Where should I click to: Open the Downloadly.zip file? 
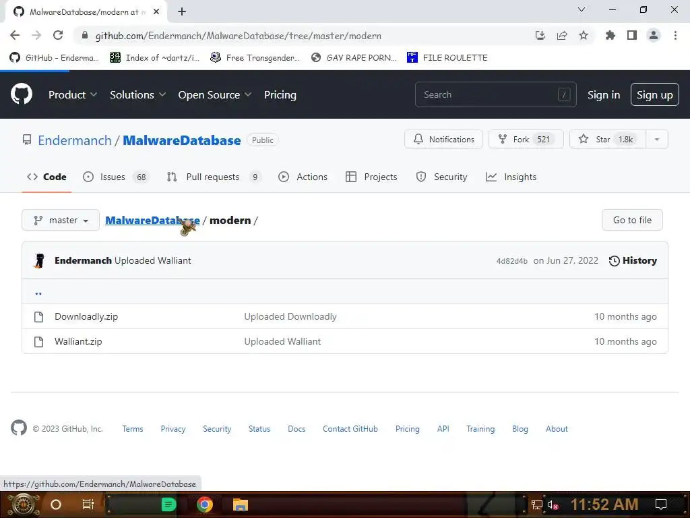click(x=86, y=316)
